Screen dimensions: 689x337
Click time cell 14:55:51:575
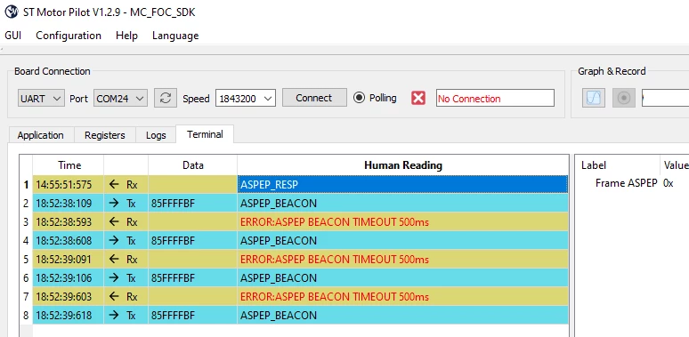[69, 184]
